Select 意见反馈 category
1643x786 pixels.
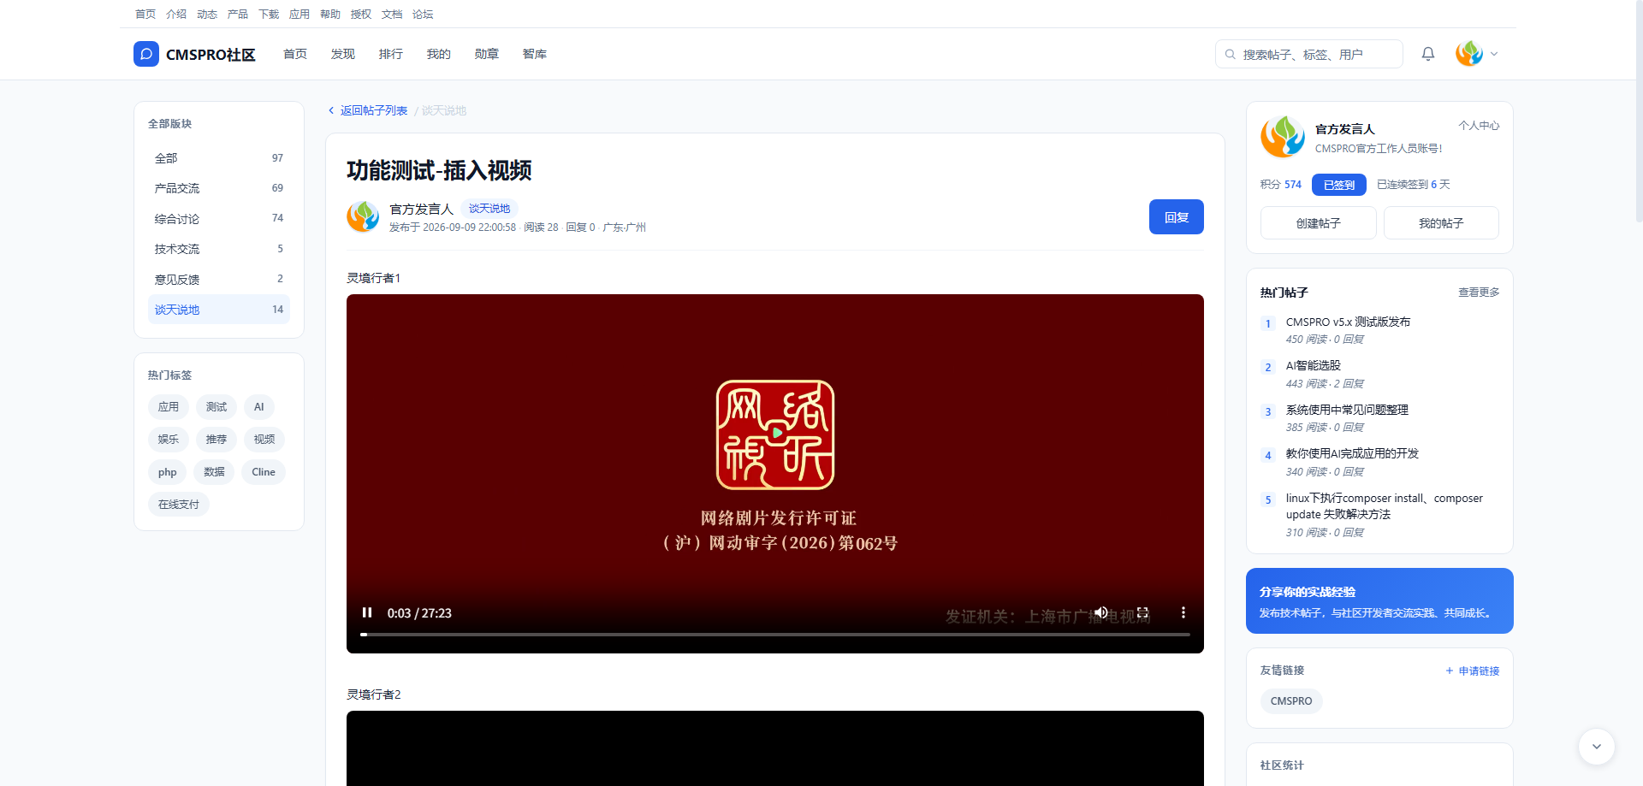(x=219, y=280)
